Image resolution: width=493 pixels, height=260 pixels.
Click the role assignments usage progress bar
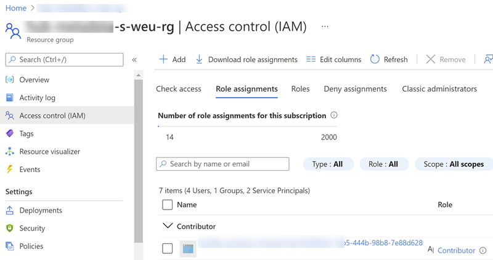point(248,127)
